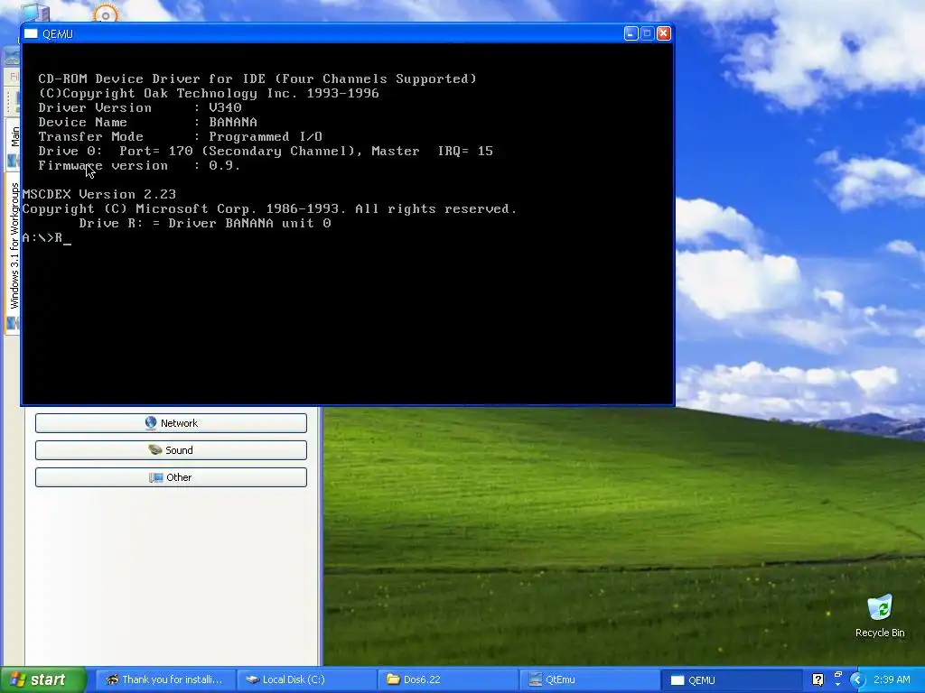Screen dimensions: 925x693
Task: Open the Recycle Bin desktop icon
Action: (x=880, y=615)
